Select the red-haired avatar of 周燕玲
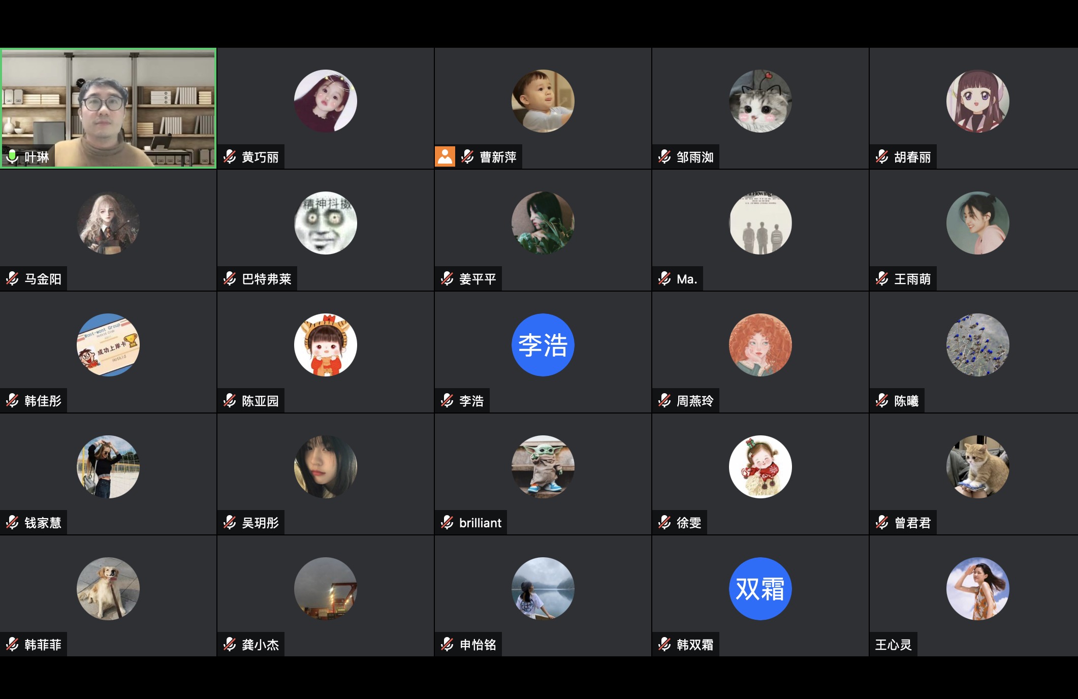 click(760, 345)
